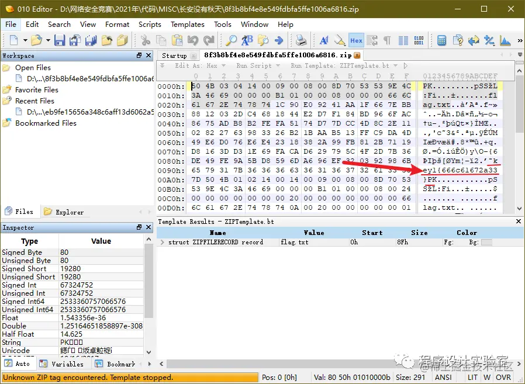Image resolution: width=525 pixels, height=384 pixels.
Task: Open the editor options triangle left of Edit As
Action: point(163,65)
